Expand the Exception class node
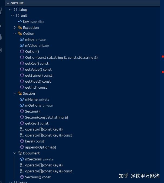Image resolution: width=164 pixels, height=183 pixels. [15, 27]
